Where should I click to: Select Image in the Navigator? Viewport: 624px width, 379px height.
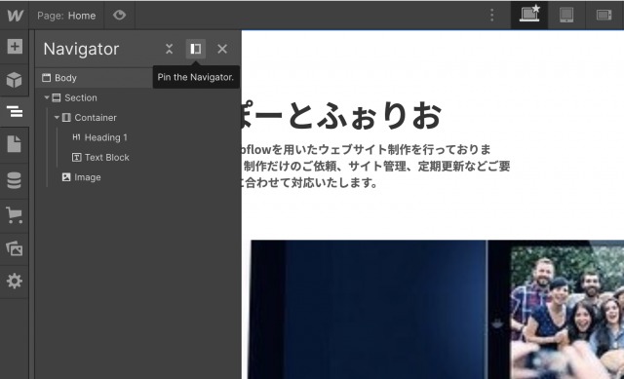pyautogui.click(x=88, y=177)
